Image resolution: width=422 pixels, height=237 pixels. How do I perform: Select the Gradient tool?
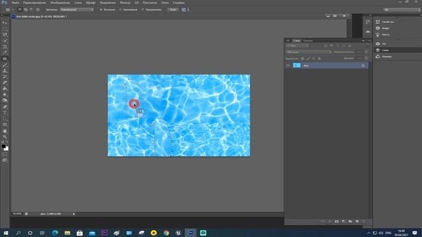(x=5, y=88)
